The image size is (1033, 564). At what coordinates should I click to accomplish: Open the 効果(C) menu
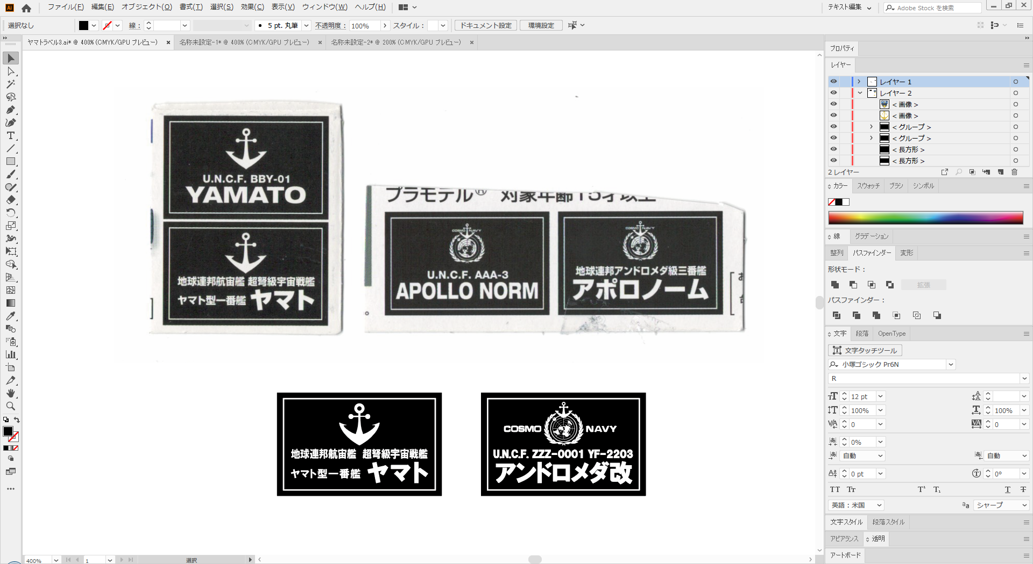pyautogui.click(x=252, y=7)
